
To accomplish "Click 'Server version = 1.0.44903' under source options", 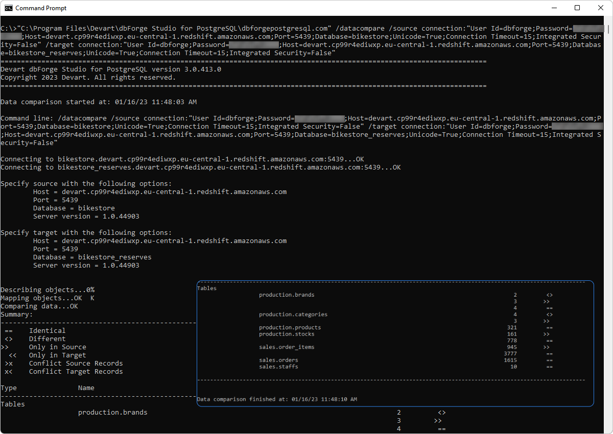I will pos(86,216).
